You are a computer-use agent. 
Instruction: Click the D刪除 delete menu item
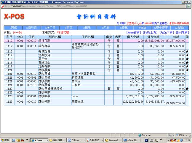click(87, 28)
